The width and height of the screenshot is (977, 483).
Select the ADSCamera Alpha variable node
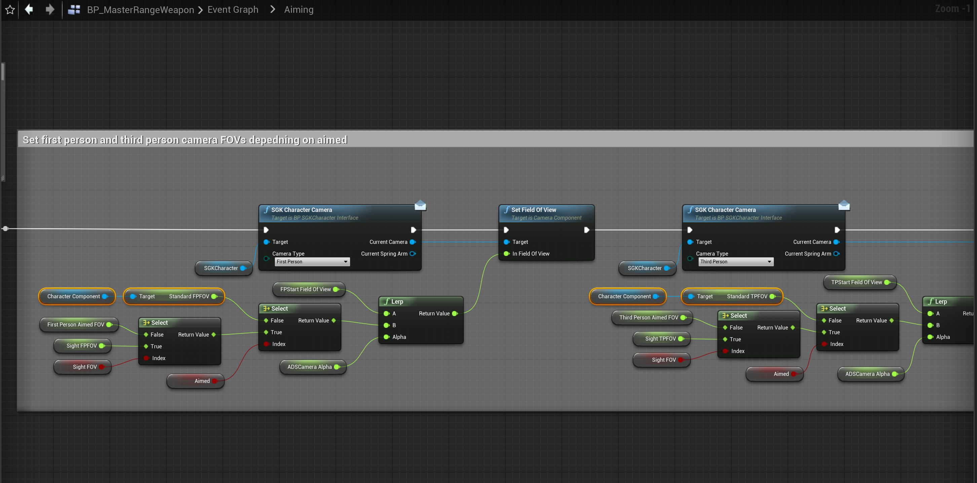(x=309, y=367)
